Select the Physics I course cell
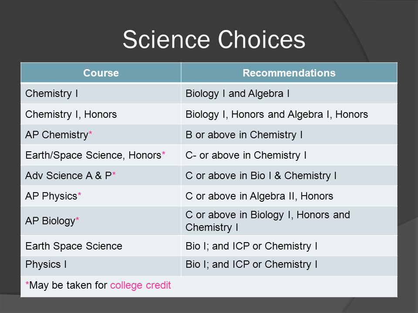The width and height of the screenshot is (418, 313). pos(101,265)
